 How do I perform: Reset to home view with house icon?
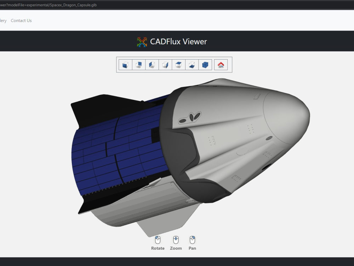point(221,65)
